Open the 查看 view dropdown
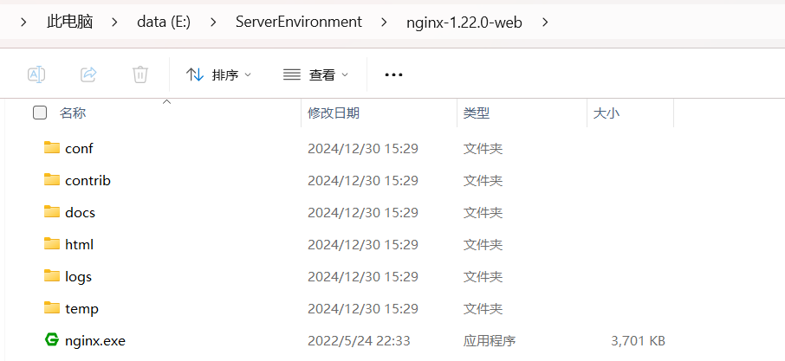The width and height of the screenshot is (785, 361). [315, 74]
